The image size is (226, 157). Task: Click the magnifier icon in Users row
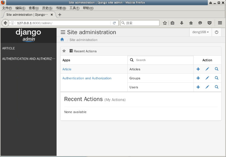point(217,87)
